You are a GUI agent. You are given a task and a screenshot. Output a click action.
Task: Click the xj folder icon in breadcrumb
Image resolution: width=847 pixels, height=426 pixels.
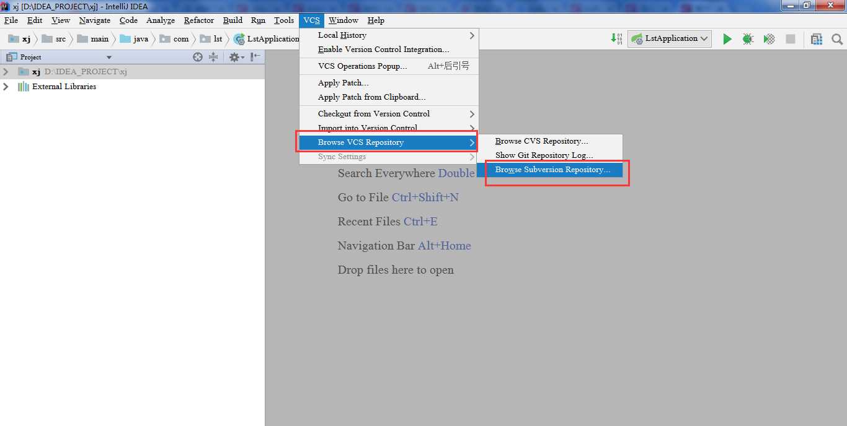click(x=13, y=38)
